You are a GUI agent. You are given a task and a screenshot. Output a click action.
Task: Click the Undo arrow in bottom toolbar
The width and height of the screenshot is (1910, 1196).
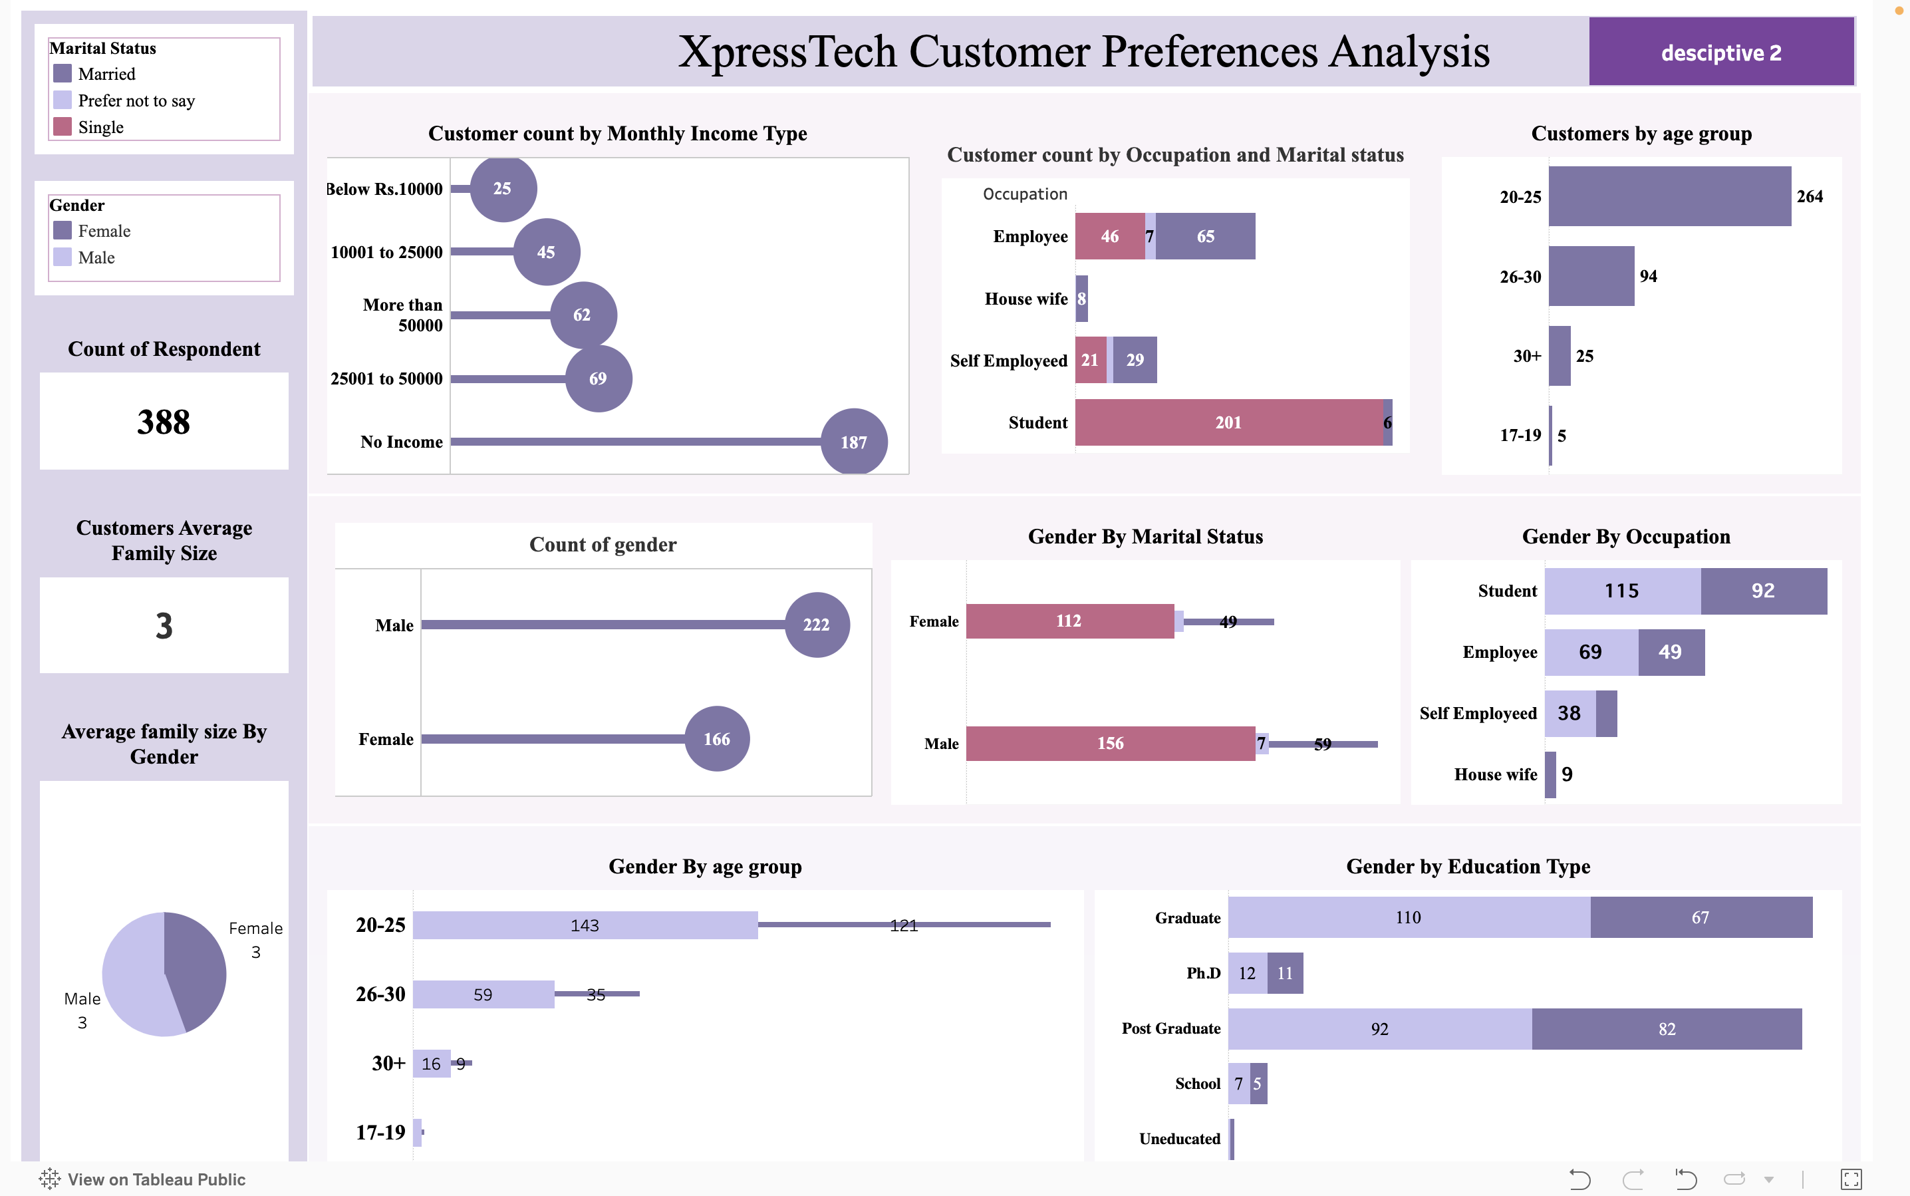(x=1579, y=1179)
